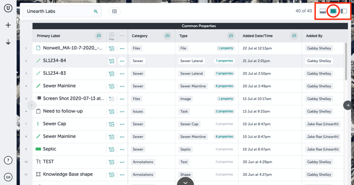This screenshot has width=354, height=185.
Task: Expand 1 property badge for Image type
Action: [225, 99]
